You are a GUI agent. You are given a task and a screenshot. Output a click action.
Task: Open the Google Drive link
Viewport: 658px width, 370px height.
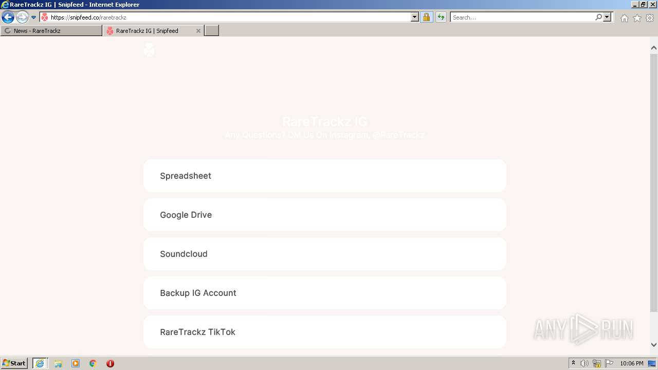point(325,215)
